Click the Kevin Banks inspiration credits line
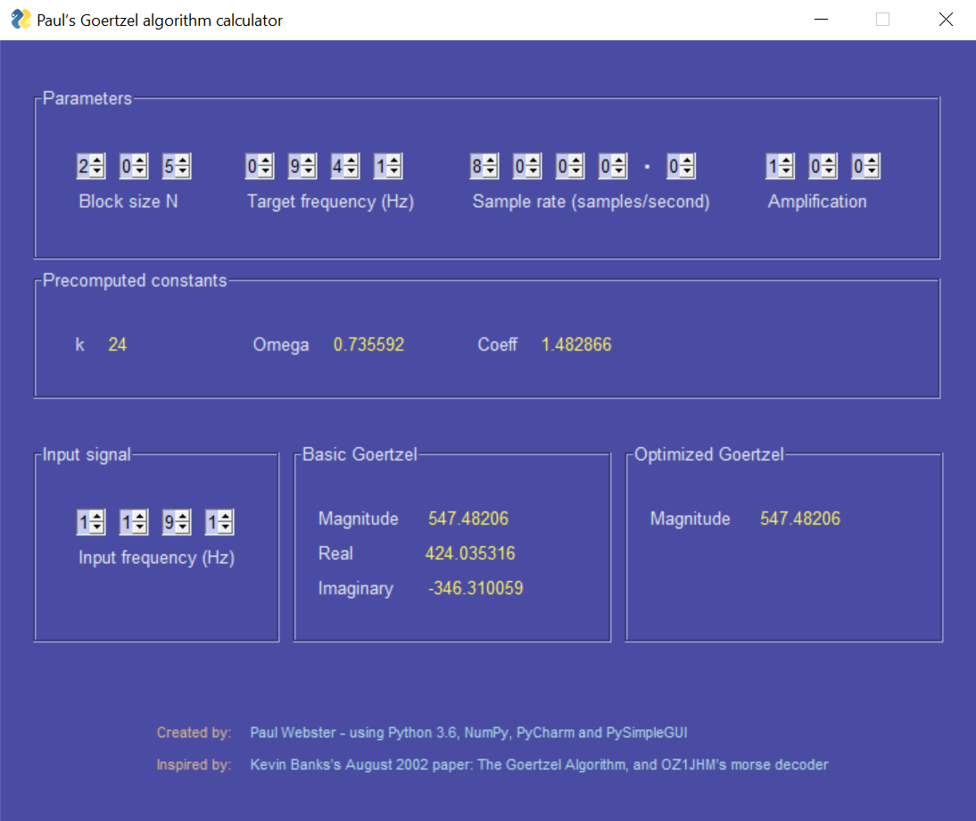Image resolution: width=976 pixels, height=821 pixels. (x=539, y=765)
